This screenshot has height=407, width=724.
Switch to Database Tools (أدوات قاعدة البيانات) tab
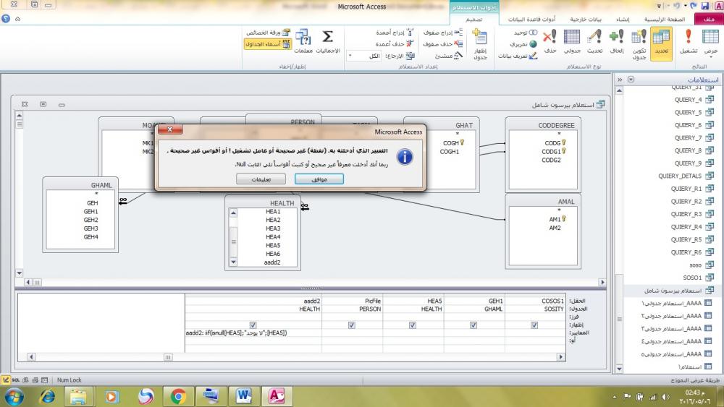coord(531,19)
